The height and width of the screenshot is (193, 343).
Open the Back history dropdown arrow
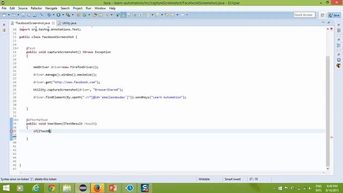click(177, 15)
